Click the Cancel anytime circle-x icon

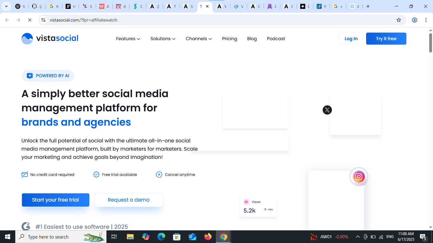(x=159, y=175)
